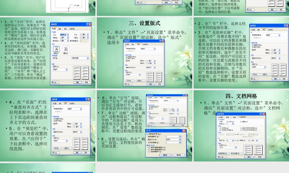
Task: Click bullet text 7、单击"边框"按钮
Action: pyautogui.click(x=123, y=122)
